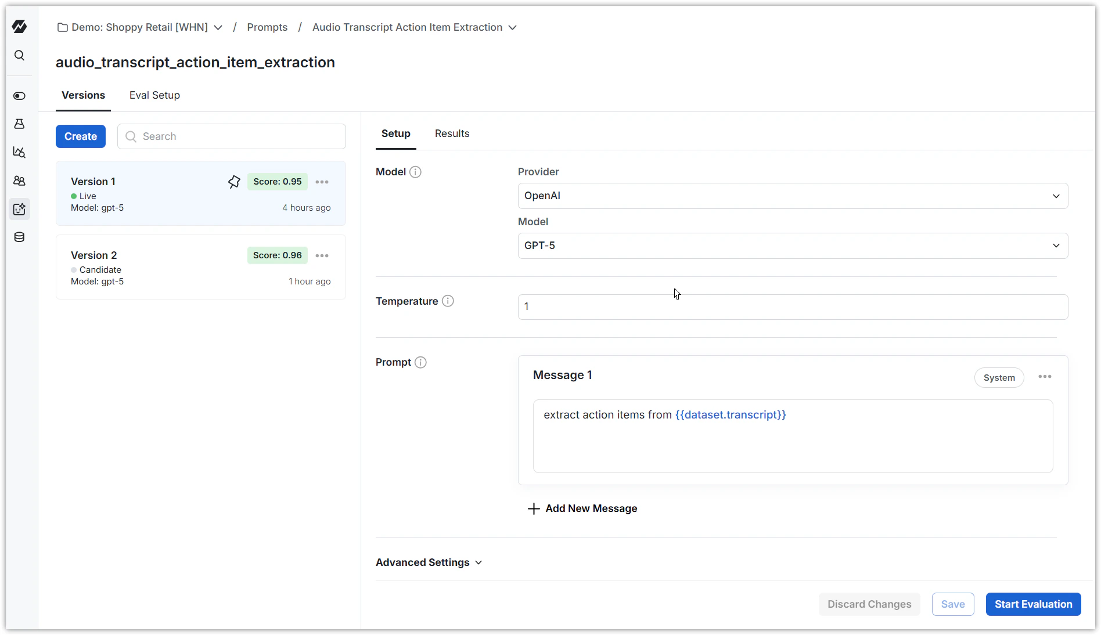This screenshot has width=1101, height=635.
Task: Click the info icon next to Model
Action: pos(415,172)
